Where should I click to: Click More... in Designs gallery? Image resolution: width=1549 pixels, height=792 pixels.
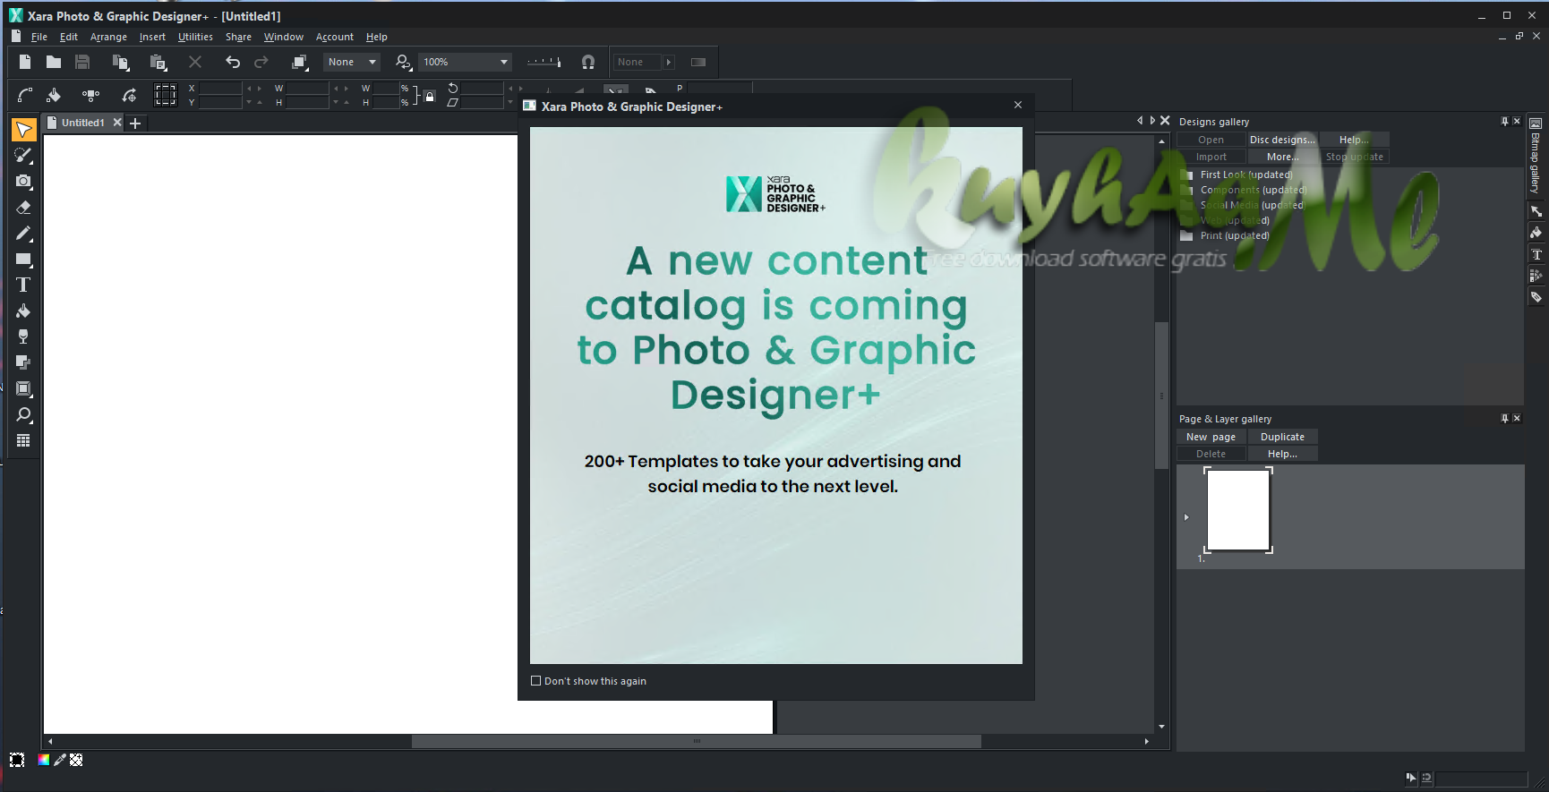click(1282, 157)
